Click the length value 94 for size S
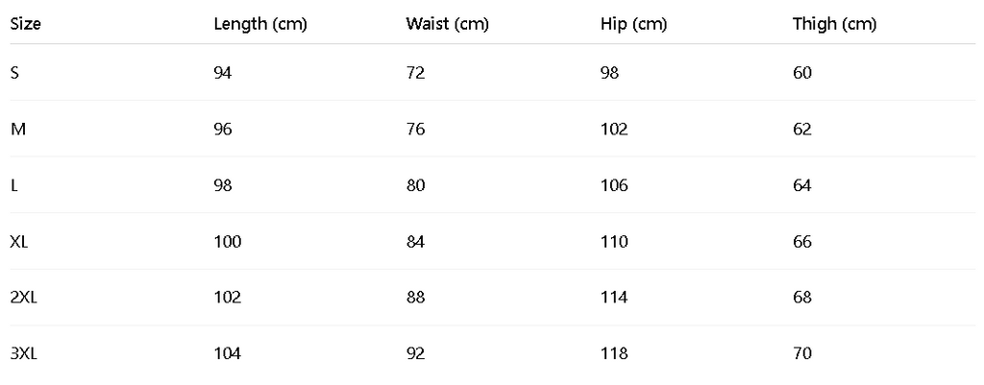984x385 pixels. coord(223,73)
